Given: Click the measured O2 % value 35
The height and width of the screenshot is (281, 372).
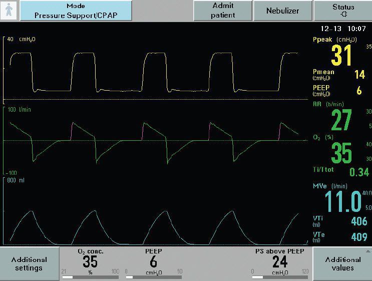Looking at the screenshot, I should (341, 153).
